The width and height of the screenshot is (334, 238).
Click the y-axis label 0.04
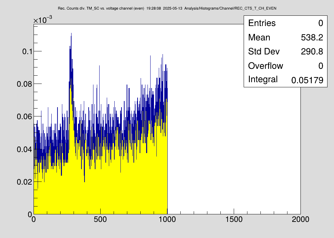click(x=25, y=149)
